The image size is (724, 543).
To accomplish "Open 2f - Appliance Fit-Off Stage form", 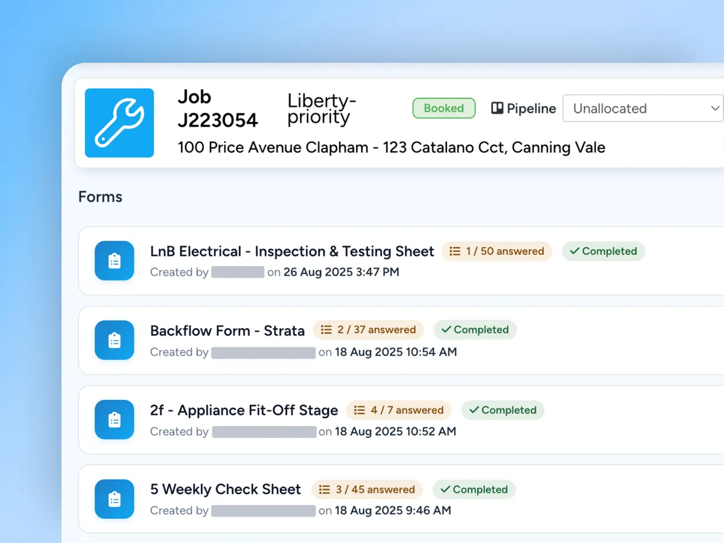I will click(x=244, y=410).
